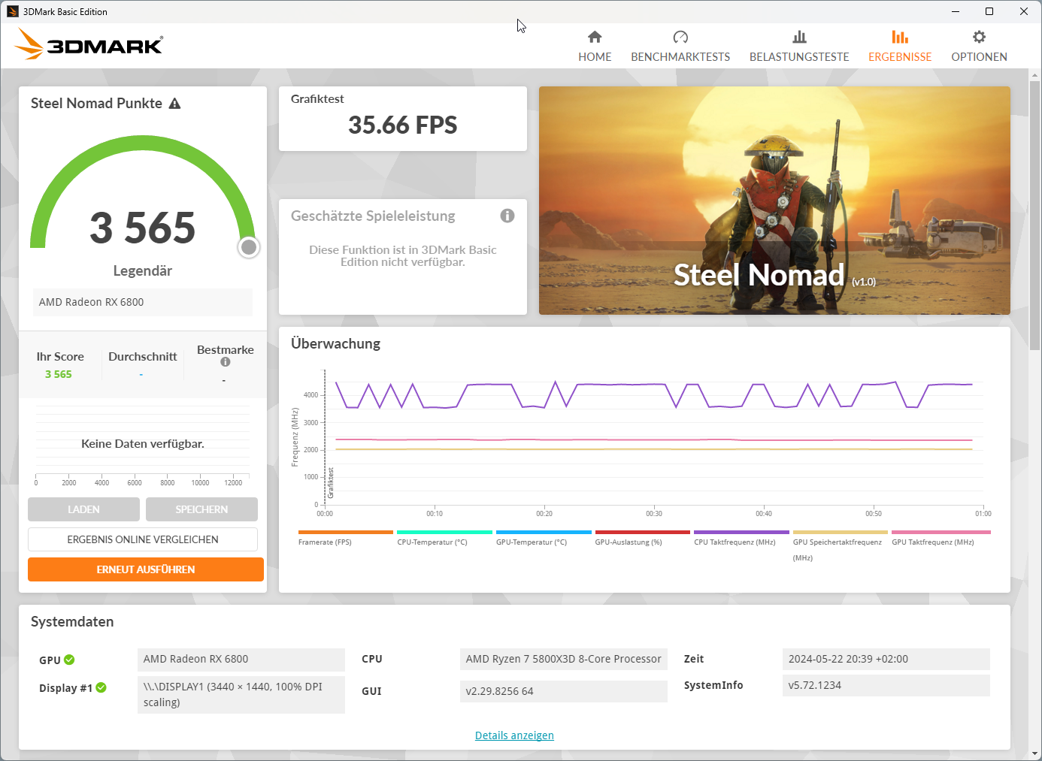Open the Optionen gear icon
The width and height of the screenshot is (1042, 761).
pyautogui.click(x=979, y=37)
